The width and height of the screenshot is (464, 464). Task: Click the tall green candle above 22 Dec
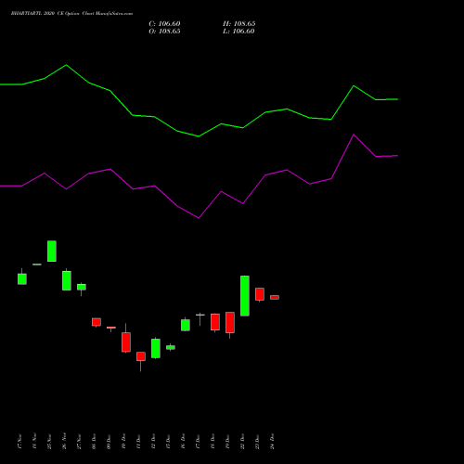[245, 296]
